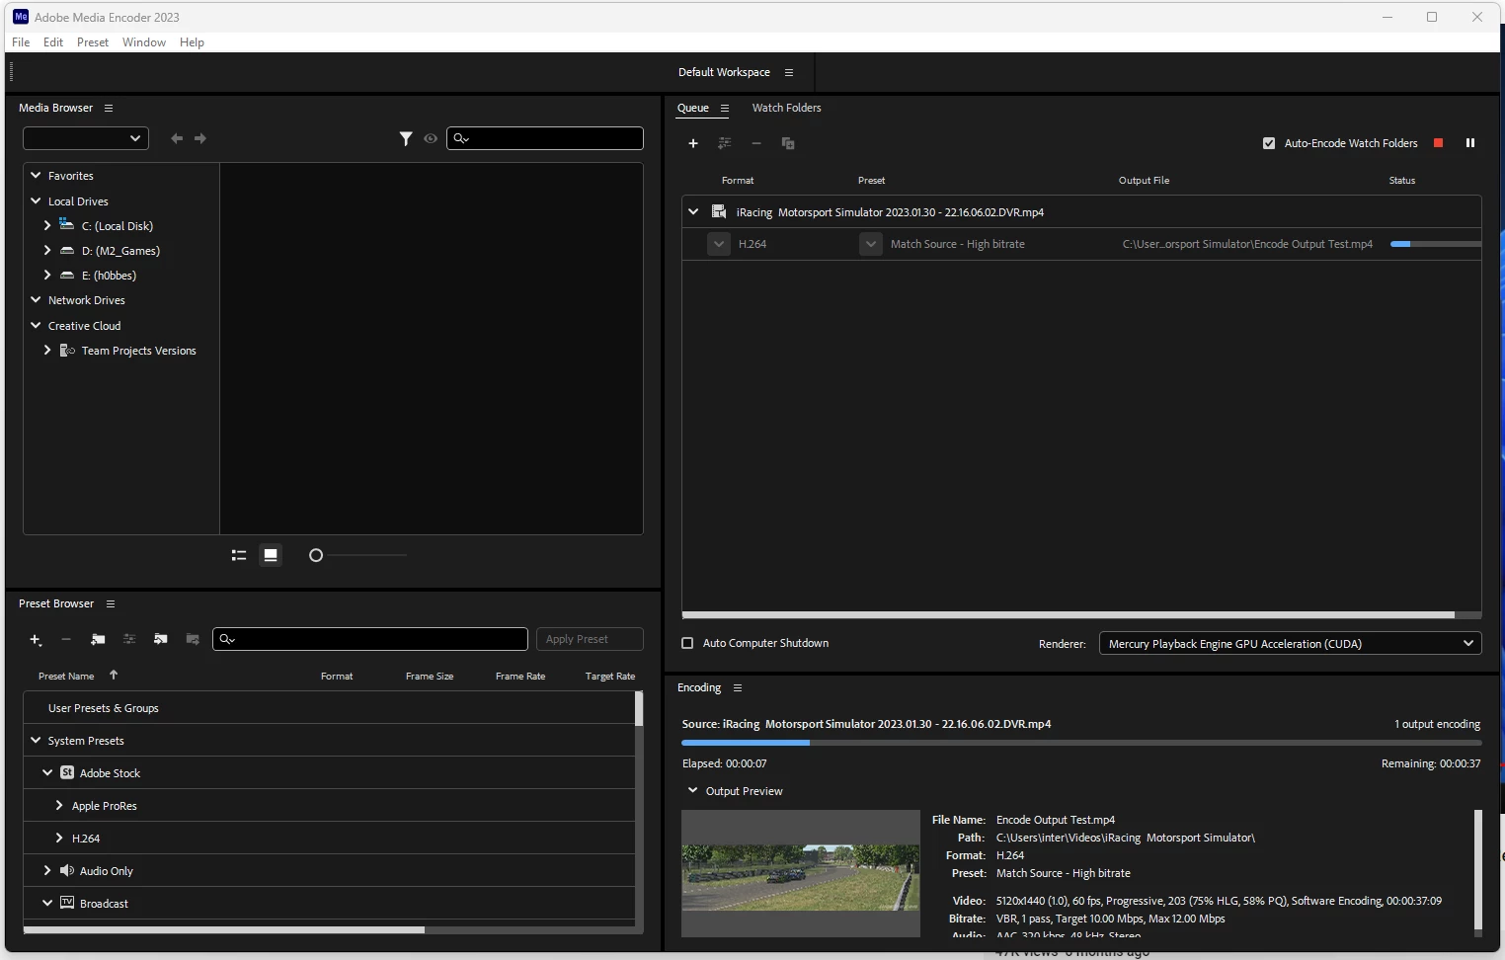
Task: Collapse the Output Preview section
Action: click(x=692, y=790)
